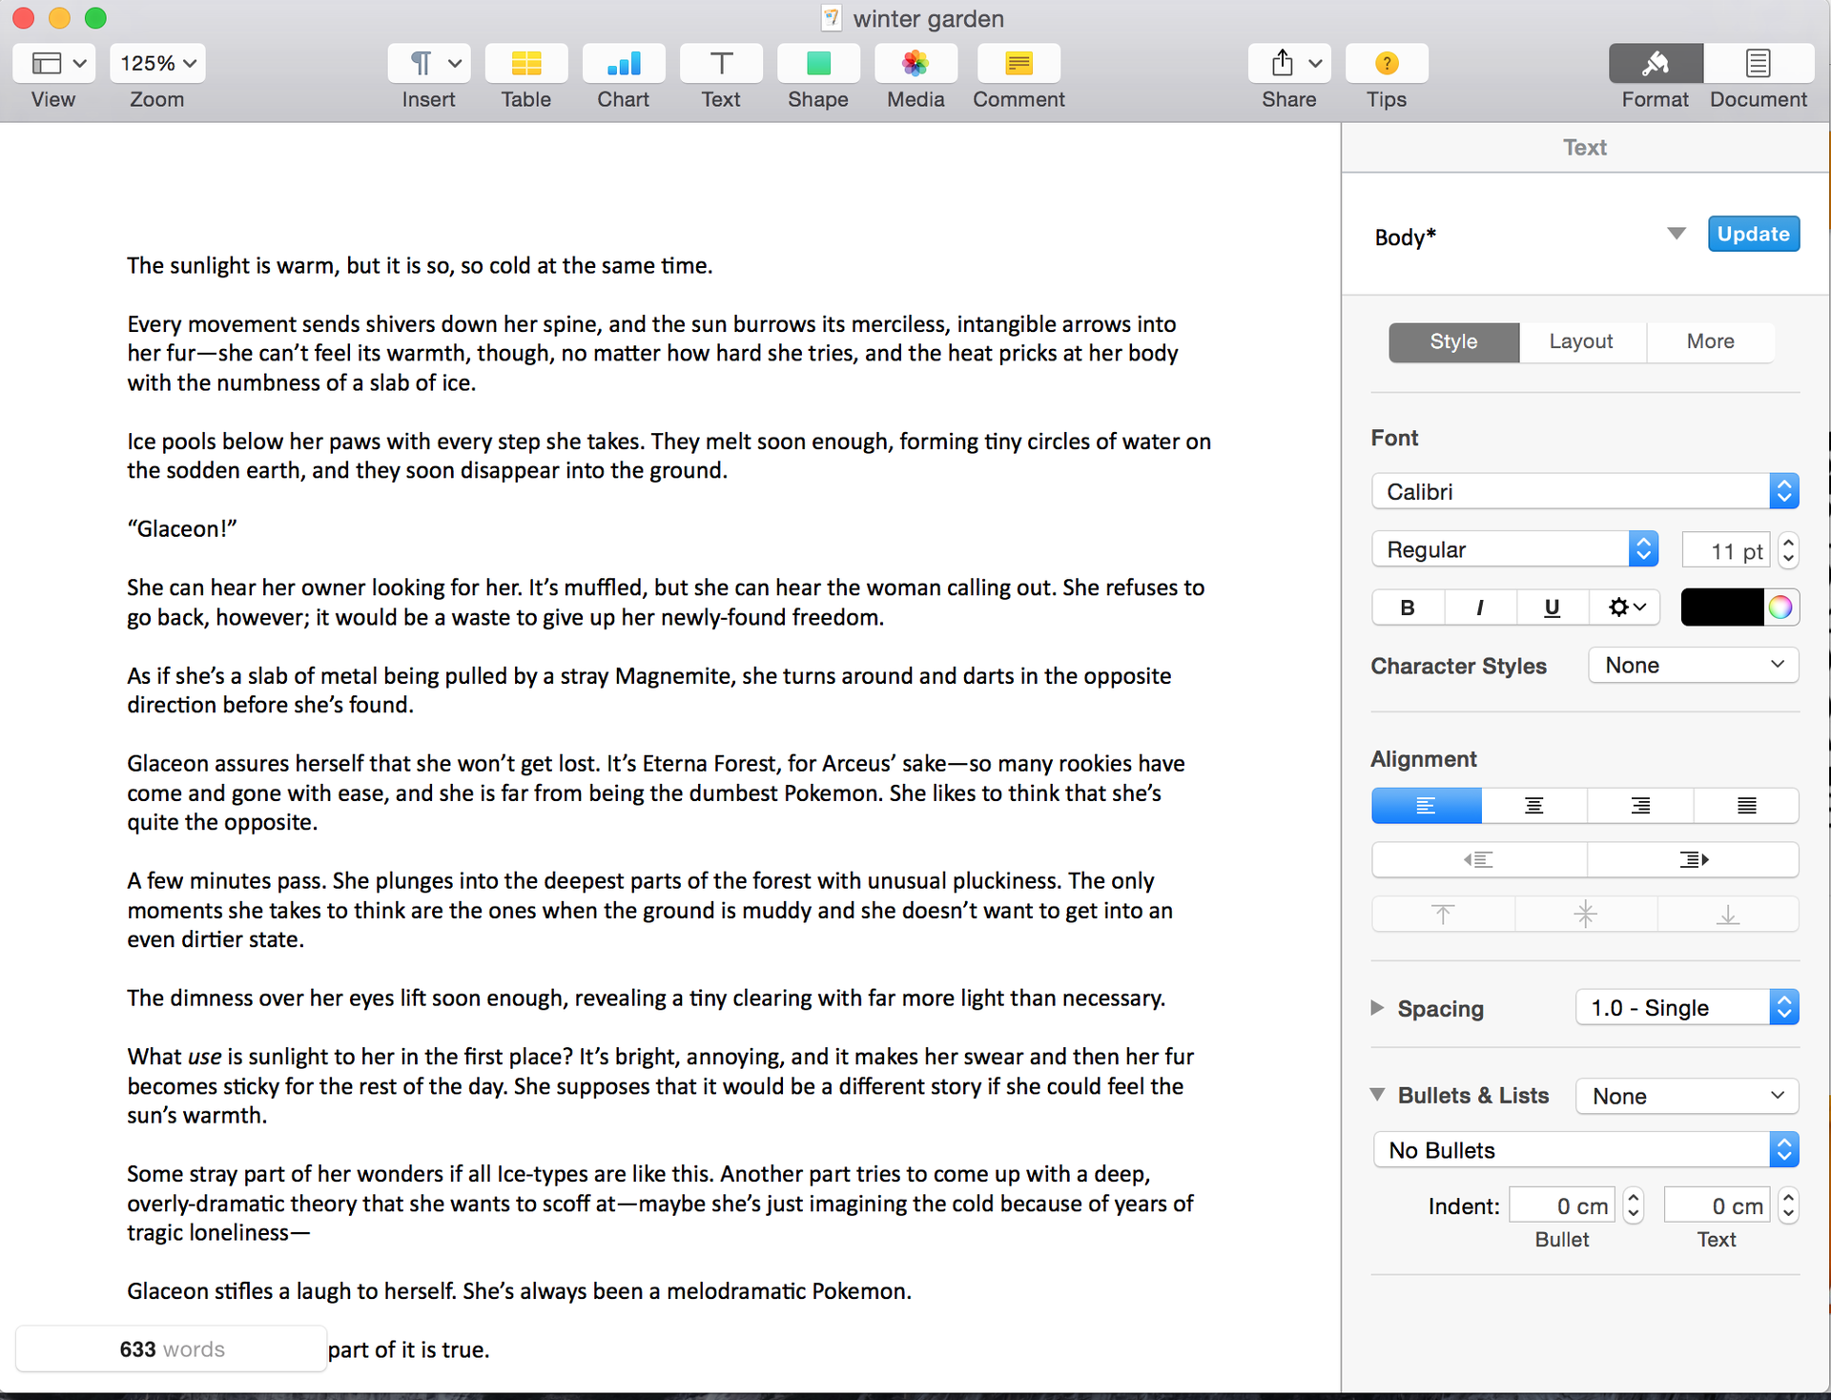Insert a Table from the toolbar
This screenshot has width=1831, height=1400.
pyautogui.click(x=526, y=63)
